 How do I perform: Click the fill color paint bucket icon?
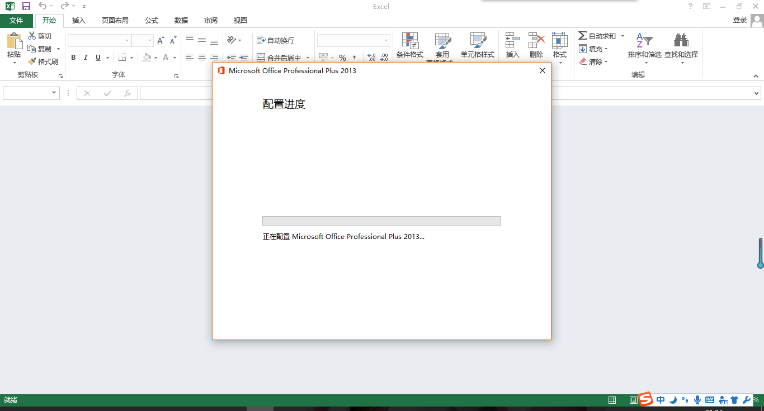(x=147, y=58)
